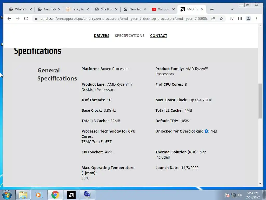This screenshot has width=266, height=200.
Task: Go back to the previous page
Action: point(9,18)
